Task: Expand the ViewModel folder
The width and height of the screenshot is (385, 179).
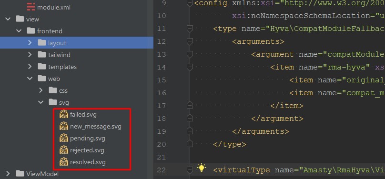Action: pos(8,174)
